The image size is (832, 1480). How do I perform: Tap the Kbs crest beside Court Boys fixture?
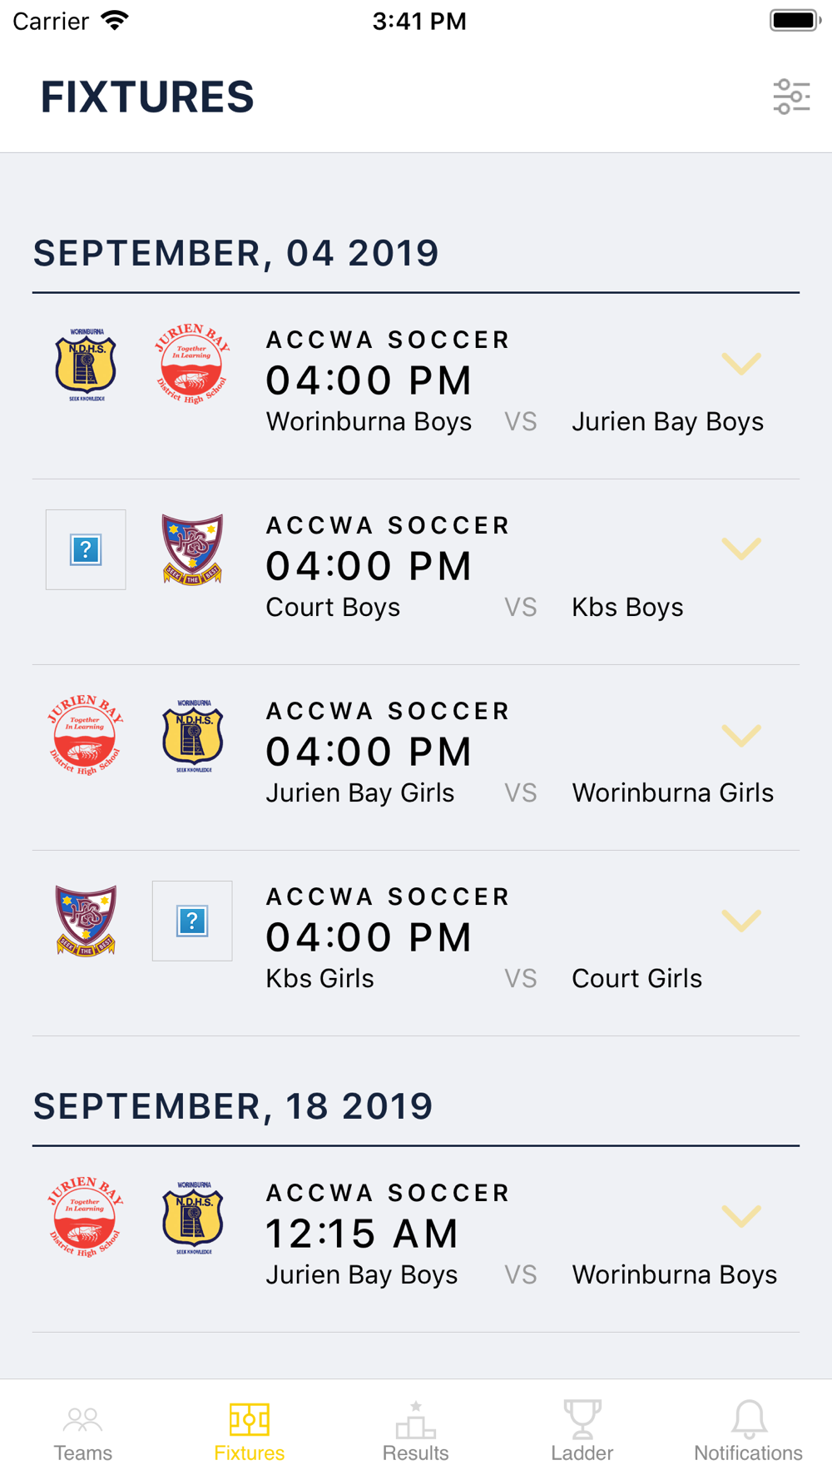tap(192, 549)
